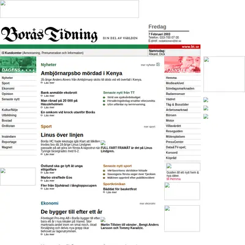Click the Dagens banner image

coord(18,64)
